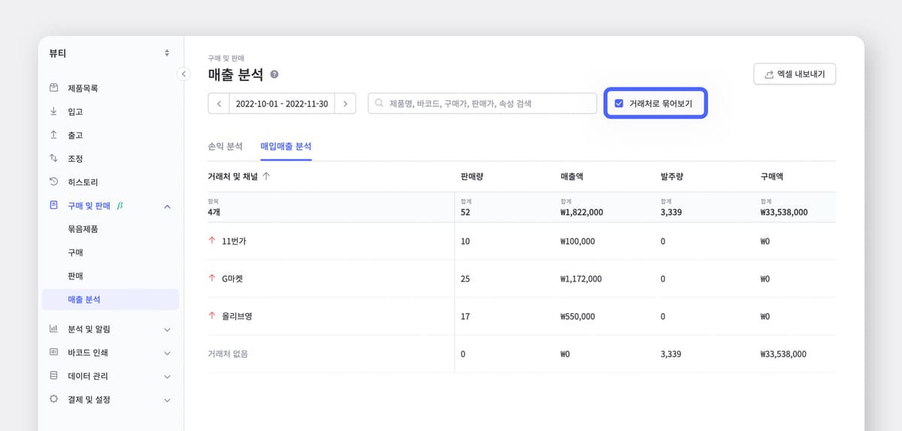Go to the next date range
The width and height of the screenshot is (902, 431).
coord(345,104)
